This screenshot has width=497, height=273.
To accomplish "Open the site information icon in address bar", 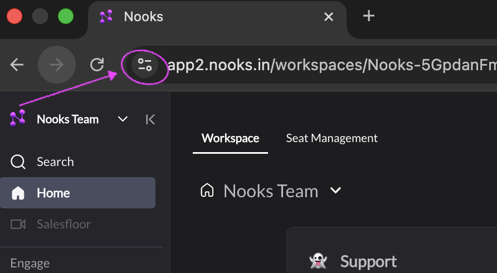I will [x=145, y=65].
